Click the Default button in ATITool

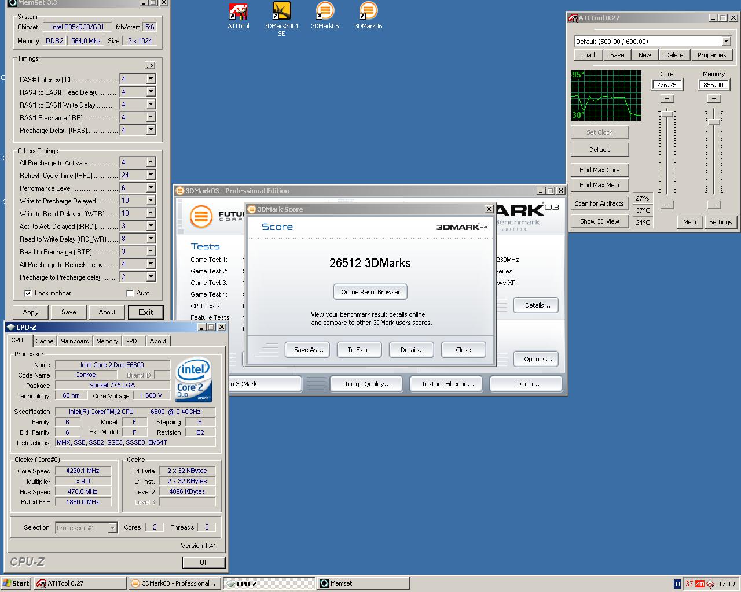tap(600, 150)
